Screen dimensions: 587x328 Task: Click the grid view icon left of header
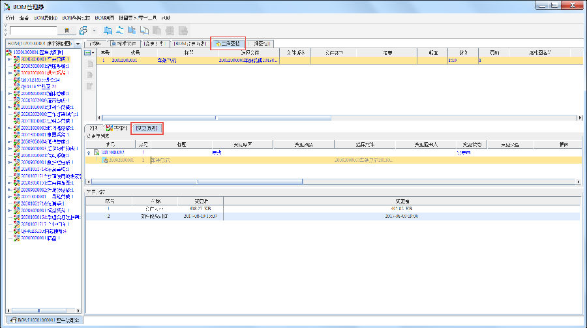(89, 52)
